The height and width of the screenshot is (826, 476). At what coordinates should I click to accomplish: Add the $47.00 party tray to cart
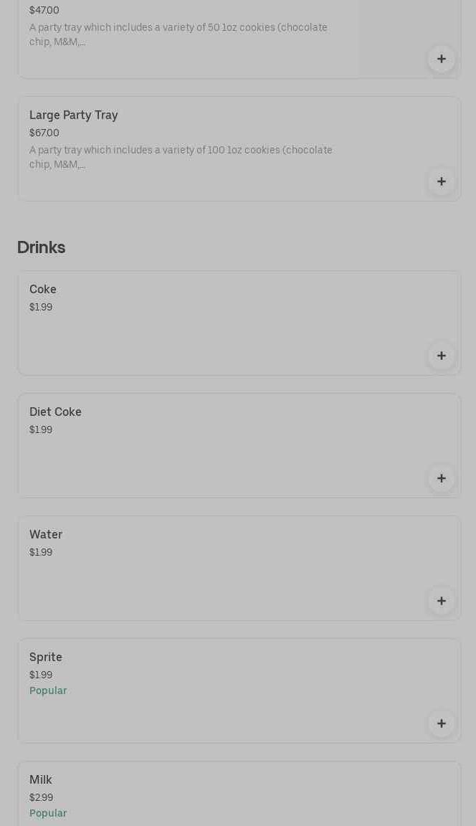pyautogui.click(x=441, y=59)
